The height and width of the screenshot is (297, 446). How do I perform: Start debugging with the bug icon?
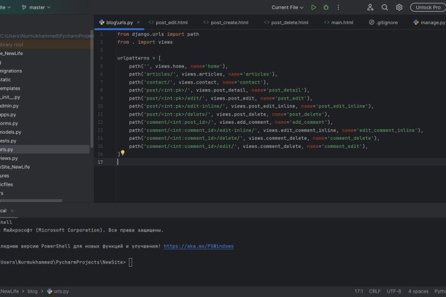click(x=326, y=7)
